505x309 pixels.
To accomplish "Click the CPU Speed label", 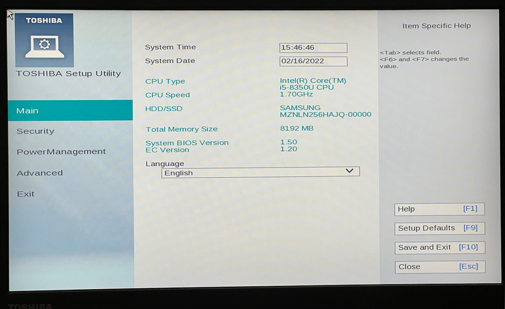I will (168, 95).
